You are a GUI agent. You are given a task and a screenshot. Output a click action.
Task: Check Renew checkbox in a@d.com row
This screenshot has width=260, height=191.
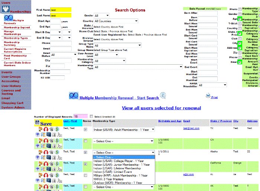pyautogui.click(x=85, y=175)
